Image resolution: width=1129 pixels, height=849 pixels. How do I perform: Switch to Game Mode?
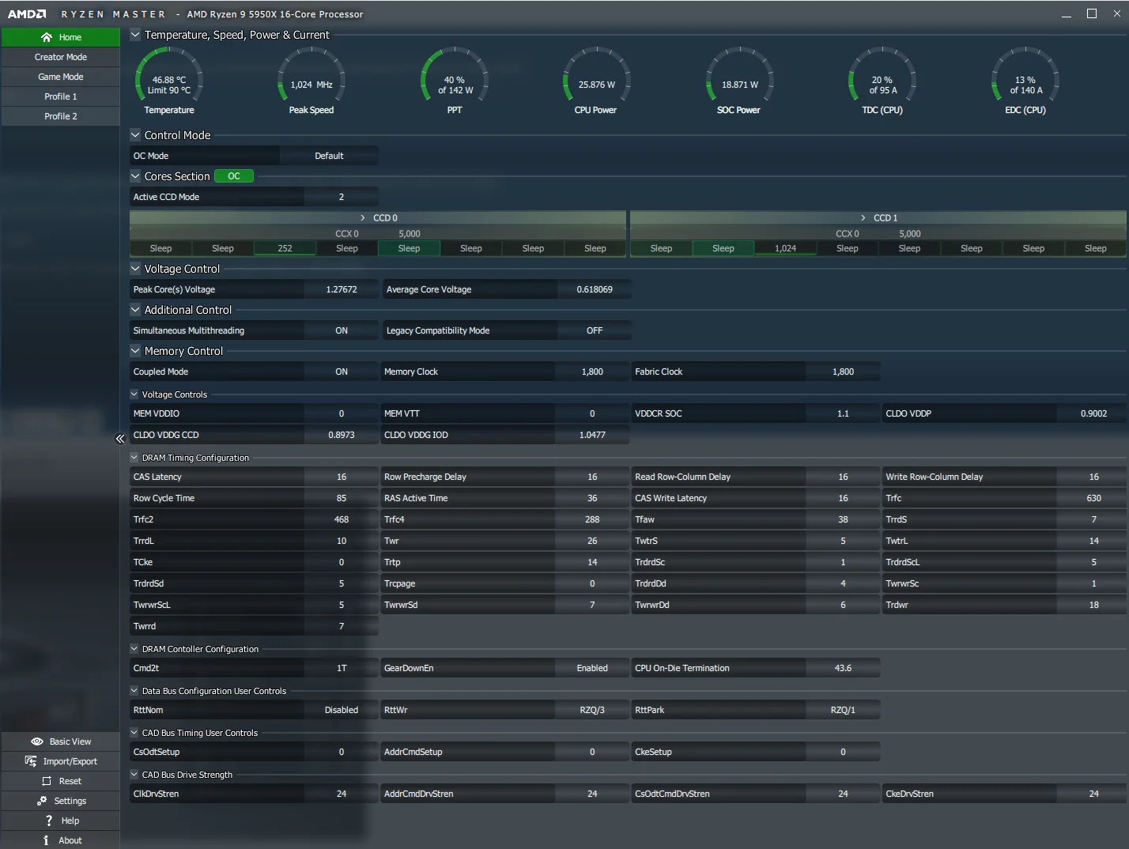pyautogui.click(x=61, y=77)
